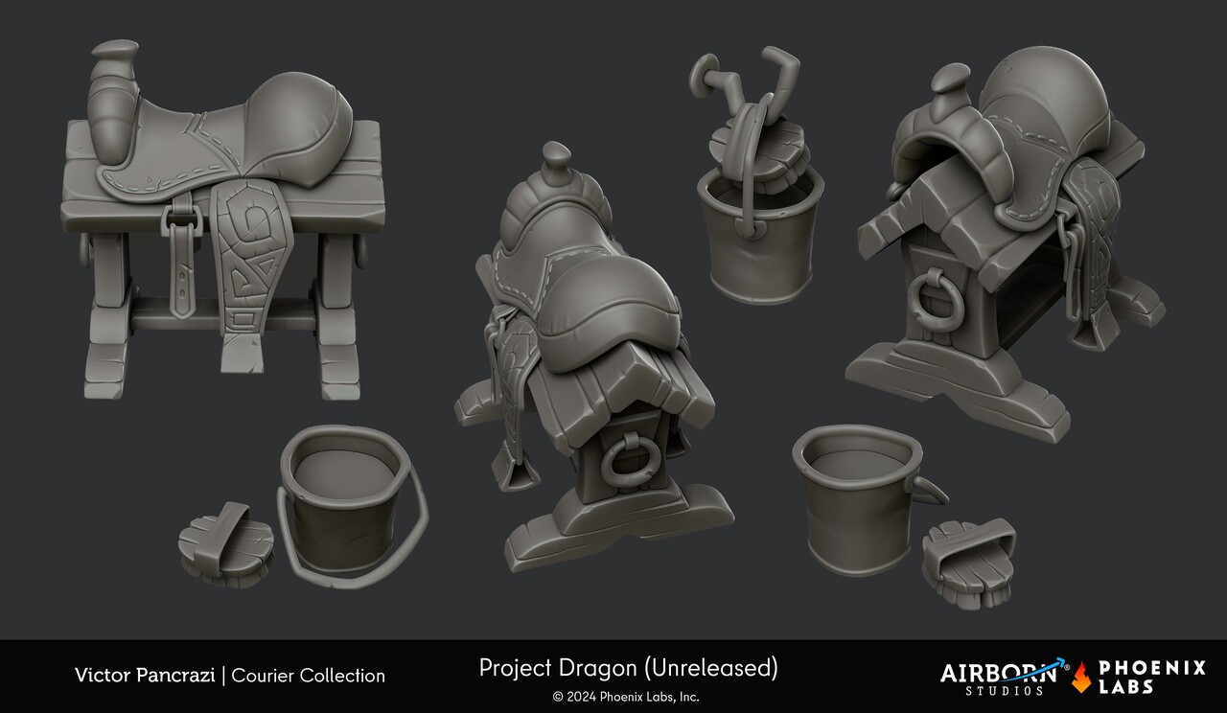This screenshot has height=713, width=1227.
Task: Click the angled saddle stand render at right
Action: (1004, 243)
